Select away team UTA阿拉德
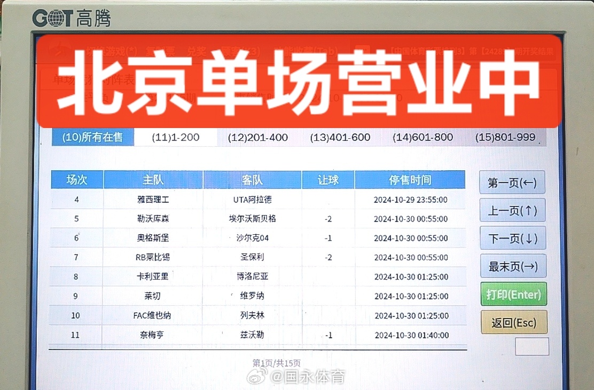Image resolution: width=594 pixels, height=390 pixels. click(x=252, y=200)
